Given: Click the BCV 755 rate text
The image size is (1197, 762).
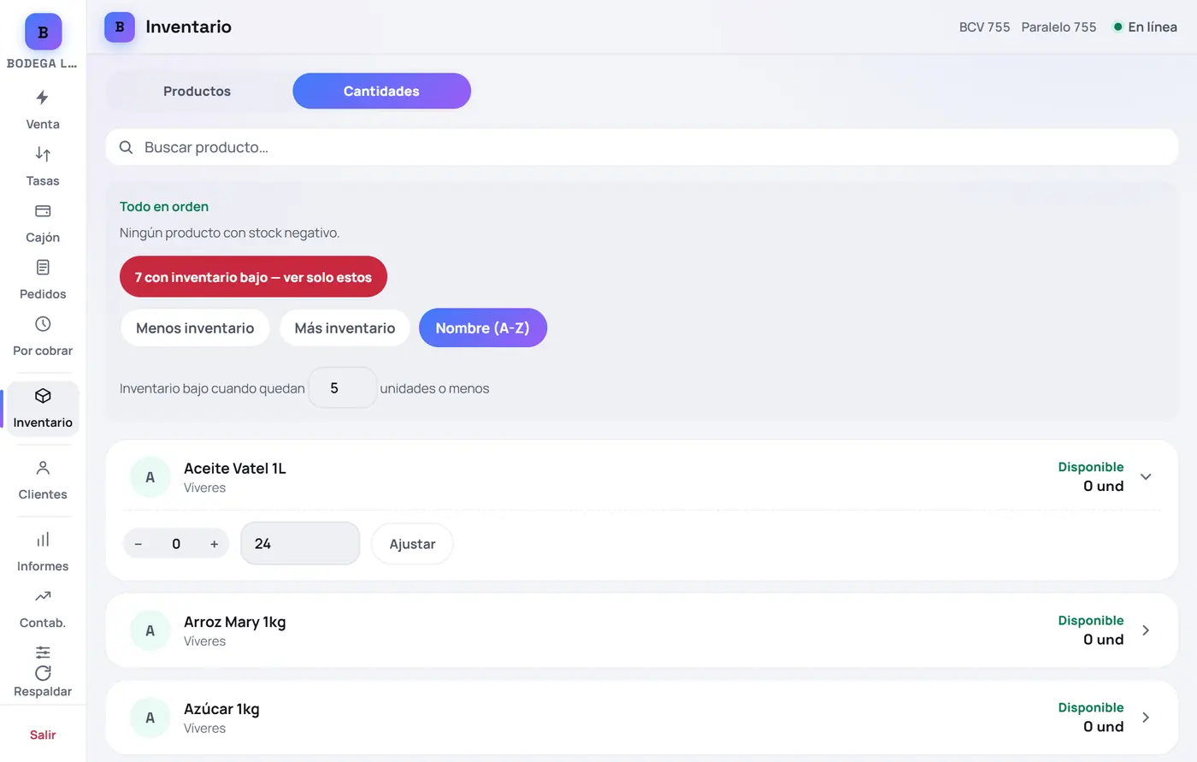Looking at the screenshot, I should click(x=984, y=27).
